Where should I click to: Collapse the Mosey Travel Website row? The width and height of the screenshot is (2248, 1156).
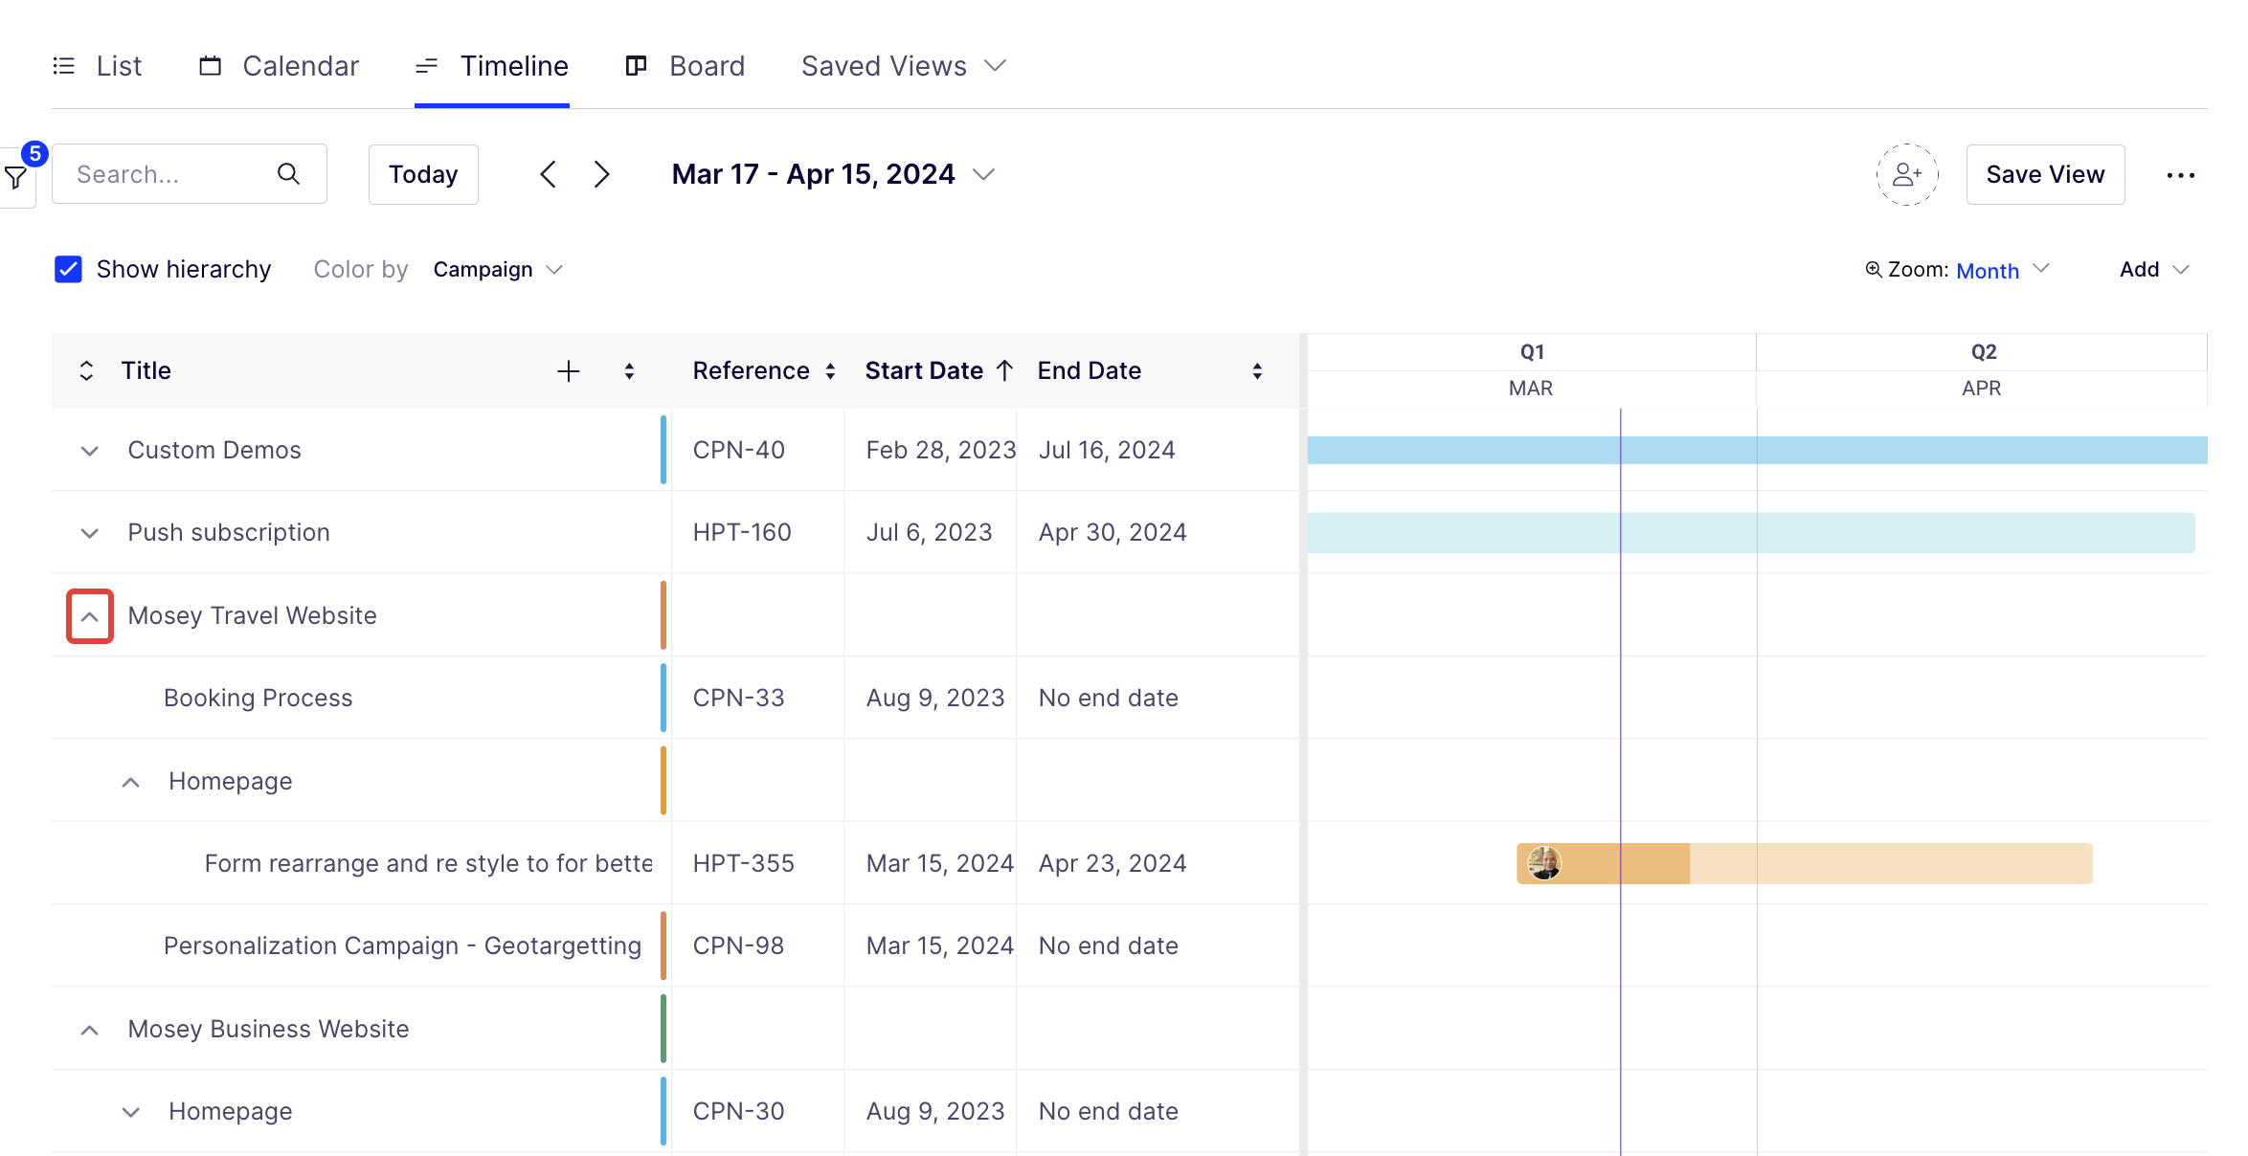pos(90,616)
